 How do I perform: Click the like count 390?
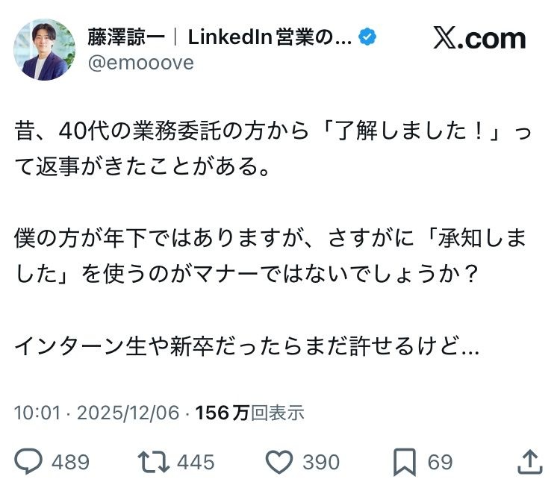click(x=320, y=463)
